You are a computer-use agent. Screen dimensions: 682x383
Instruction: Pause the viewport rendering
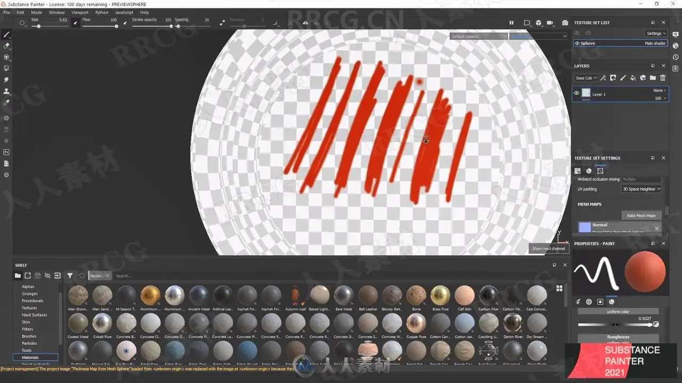coord(511,23)
